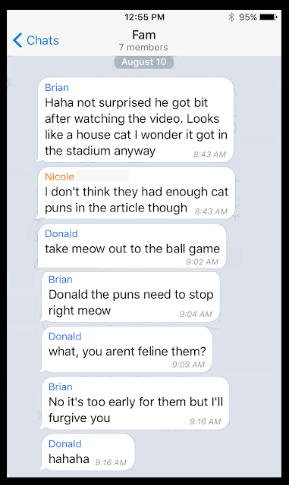Tap the battery indicator icon
289x485 pixels.
268,17
